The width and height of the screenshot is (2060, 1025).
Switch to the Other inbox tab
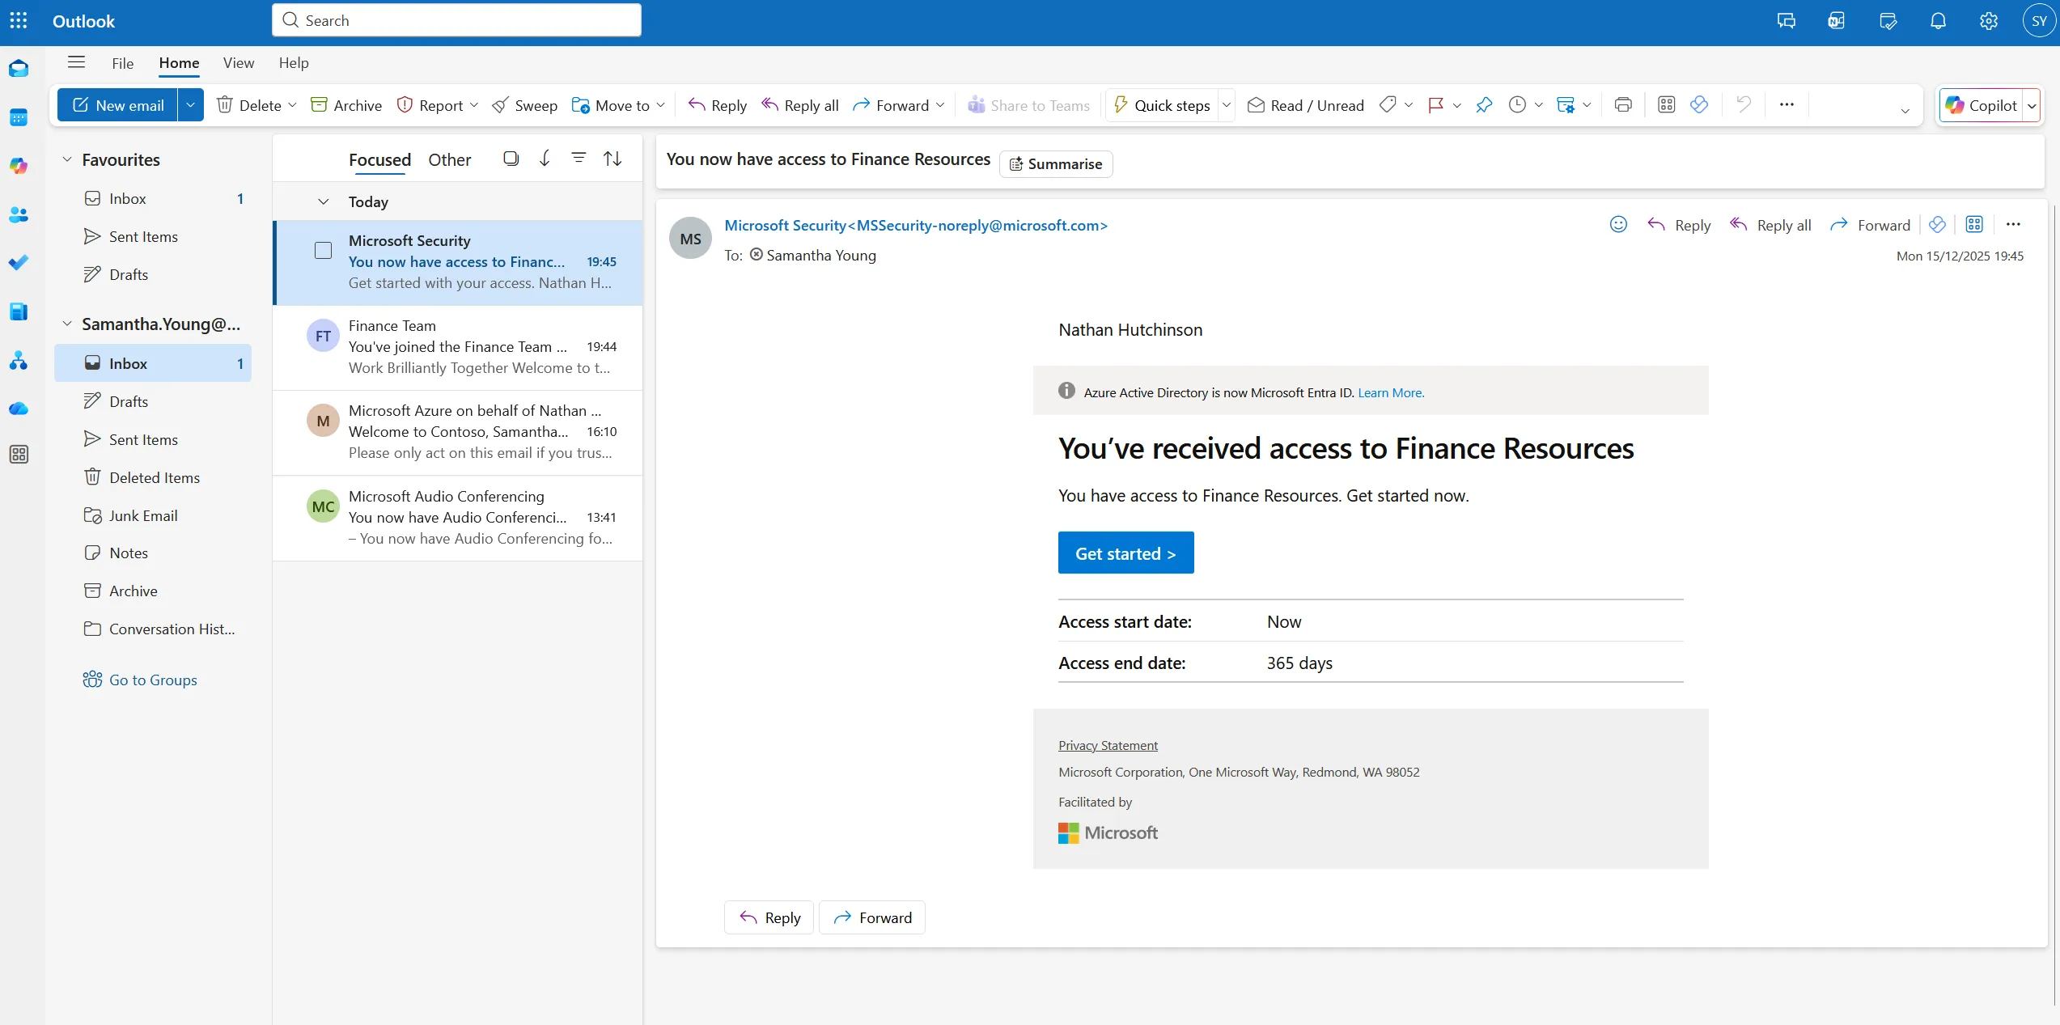450,159
